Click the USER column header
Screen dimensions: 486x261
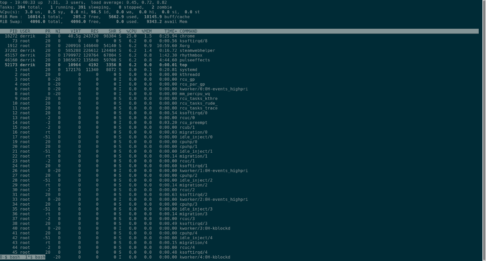click(25, 31)
